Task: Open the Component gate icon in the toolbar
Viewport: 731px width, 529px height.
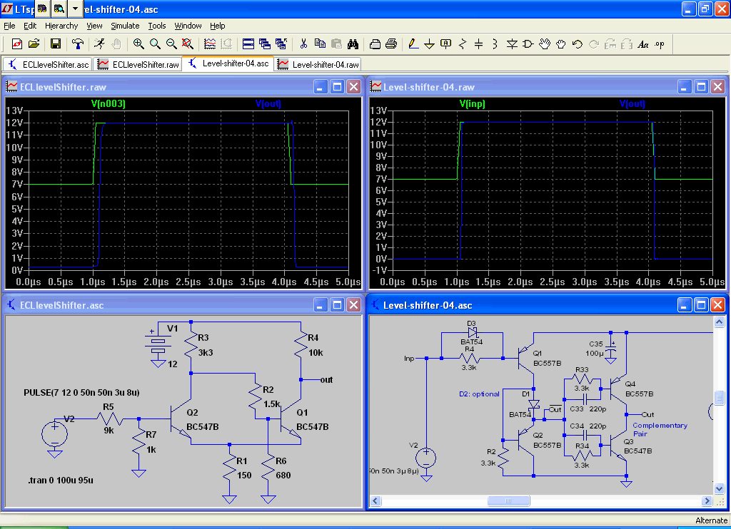Action: click(x=528, y=43)
